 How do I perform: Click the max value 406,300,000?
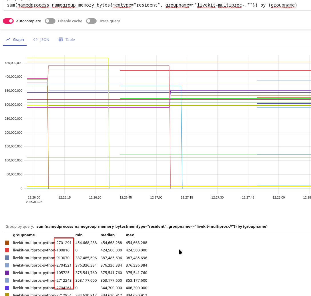point(136,288)
